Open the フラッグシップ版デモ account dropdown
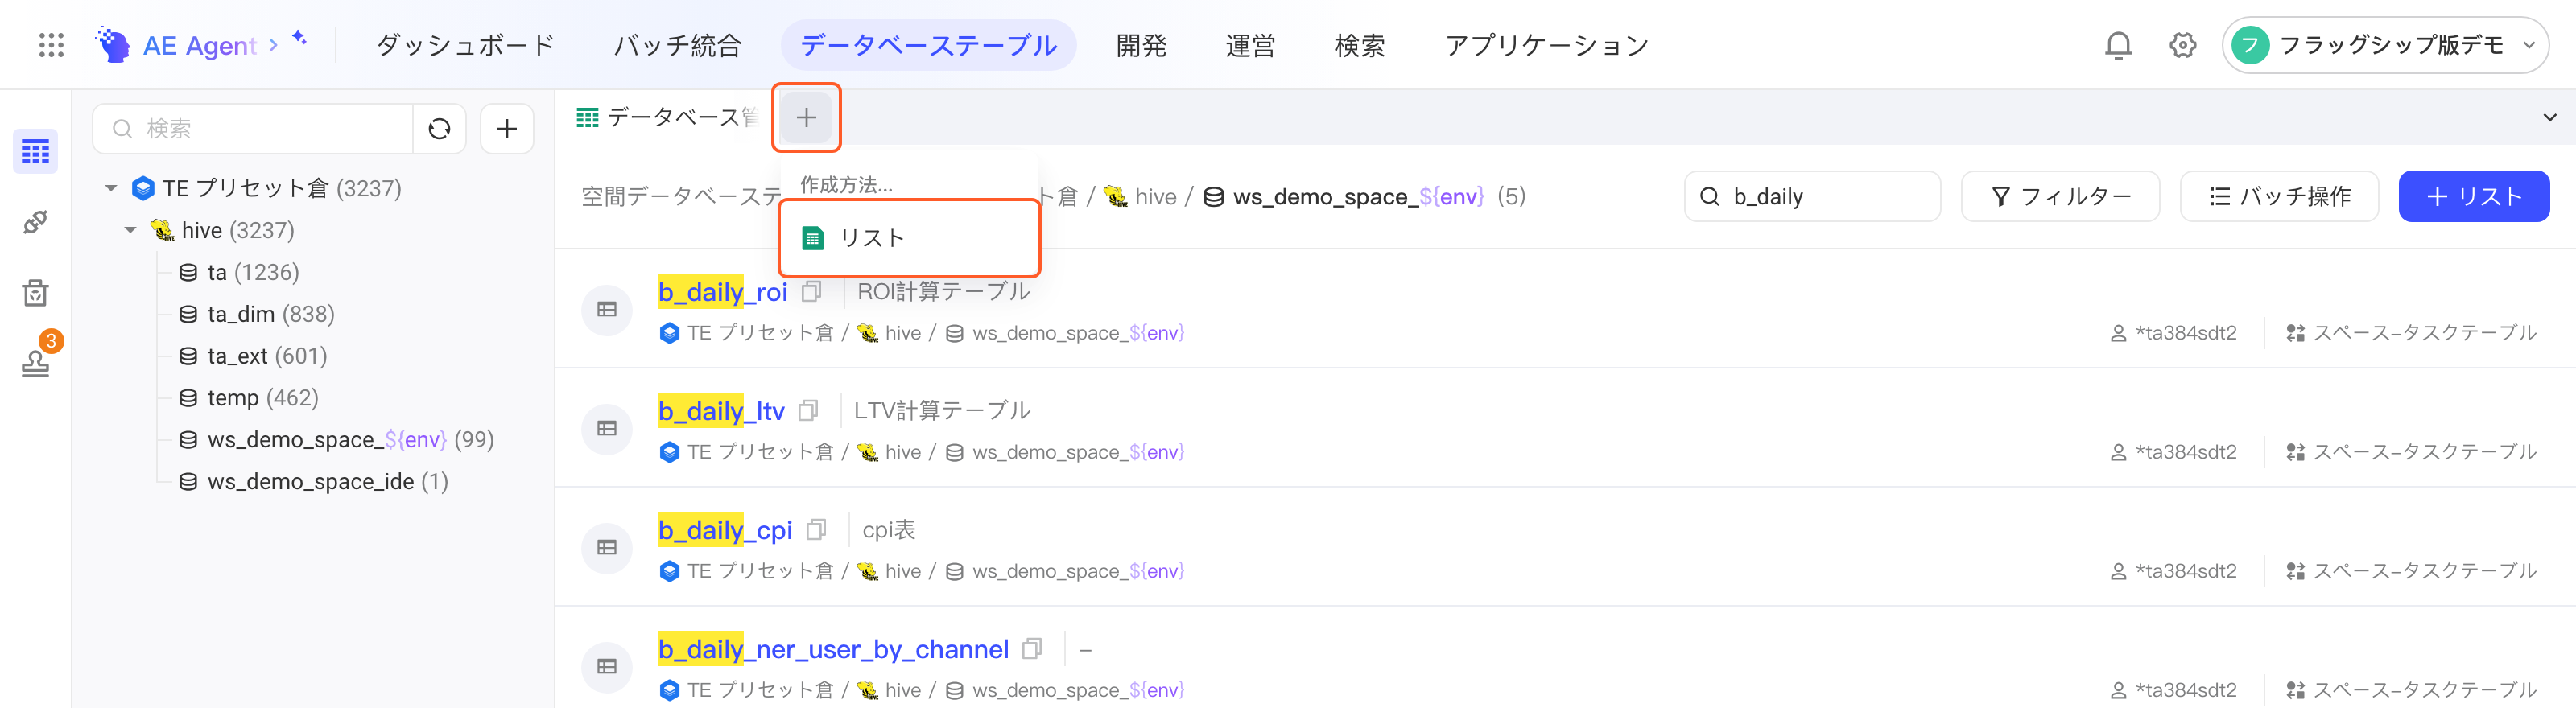Image resolution: width=2576 pixels, height=708 pixels. [x=2384, y=45]
